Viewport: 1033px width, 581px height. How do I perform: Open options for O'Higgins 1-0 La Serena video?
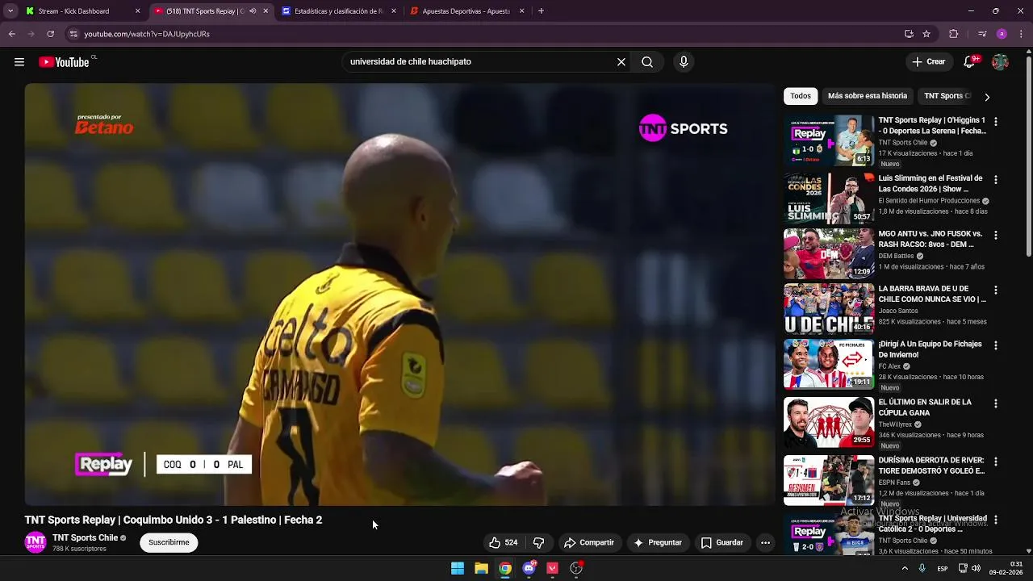996,122
